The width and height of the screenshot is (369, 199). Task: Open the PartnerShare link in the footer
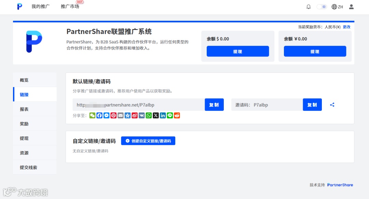tap(340, 185)
